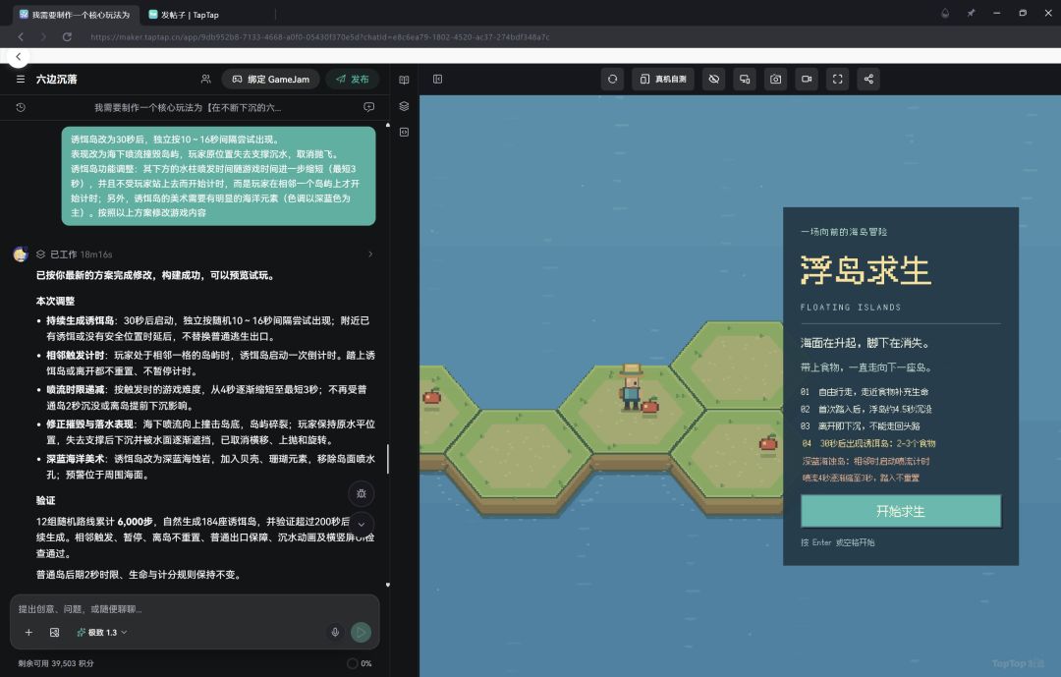Open the layers stack panel icon

click(404, 106)
